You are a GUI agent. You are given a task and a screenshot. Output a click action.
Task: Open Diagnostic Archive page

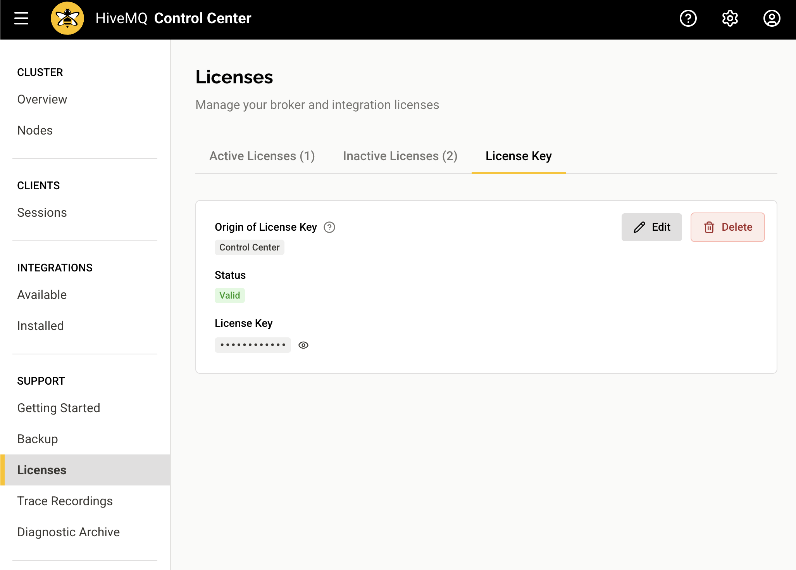pos(69,532)
